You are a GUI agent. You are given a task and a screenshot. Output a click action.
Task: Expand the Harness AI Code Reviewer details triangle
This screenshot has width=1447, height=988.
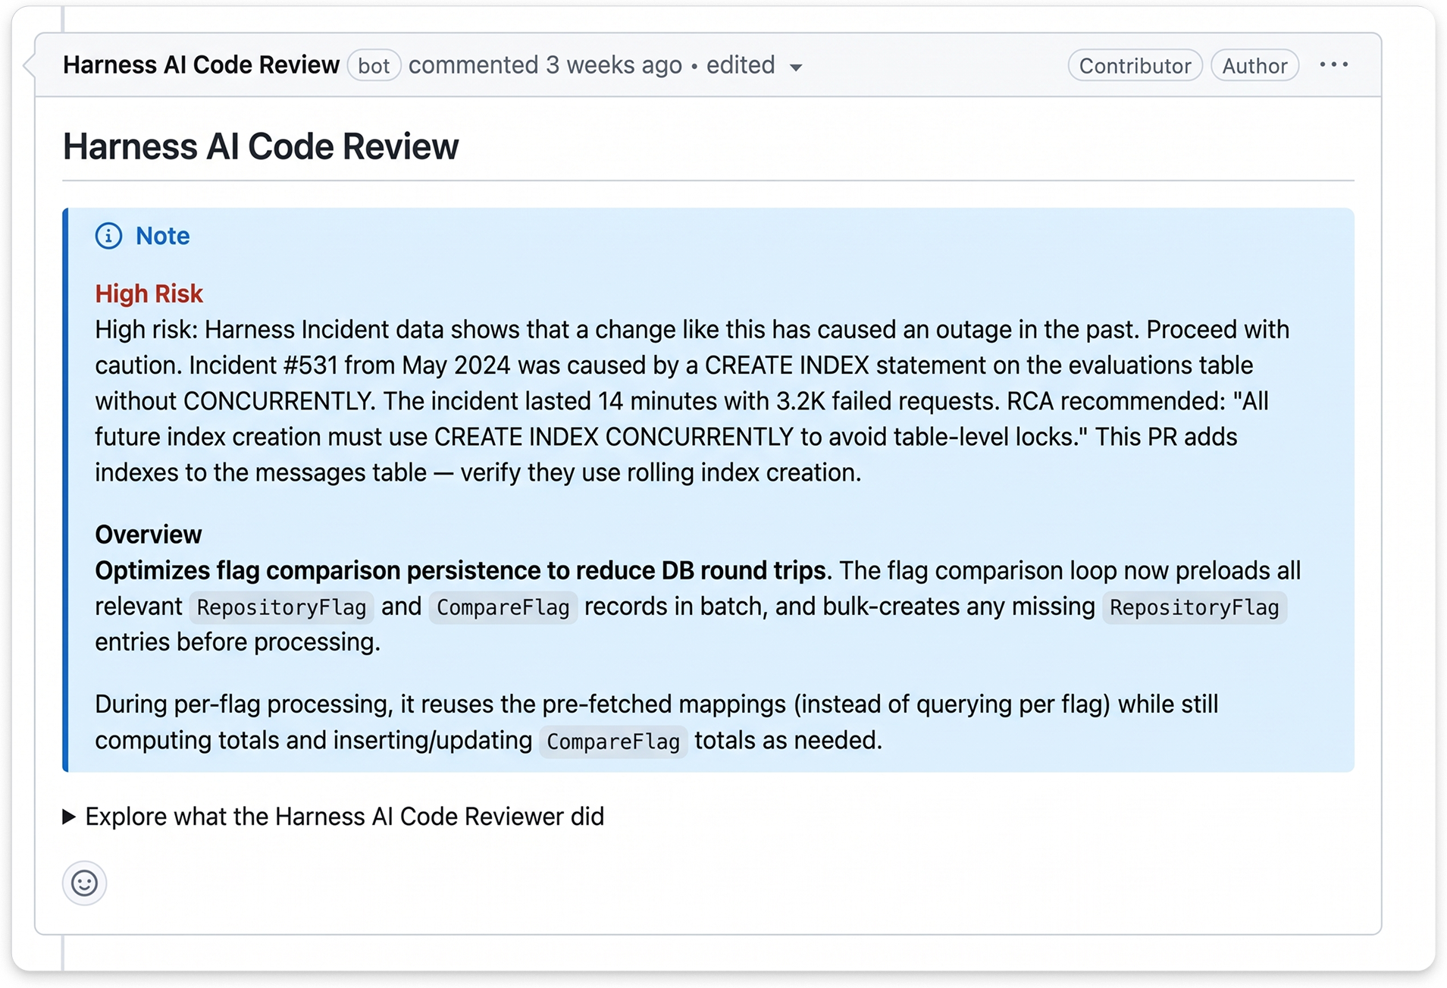[x=69, y=817]
